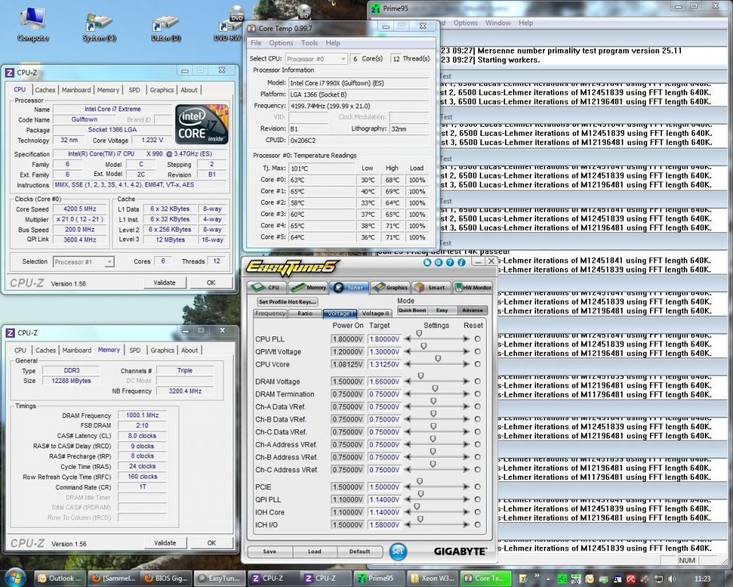Open the EasyTune6 Graphics section
733x587 pixels.
pos(390,287)
